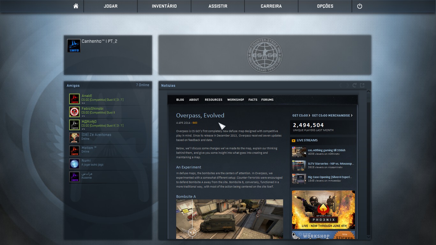The width and height of the screenshot is (436, 245).
Task: Click the power quit icon in top bar
Action: point(360,6)
